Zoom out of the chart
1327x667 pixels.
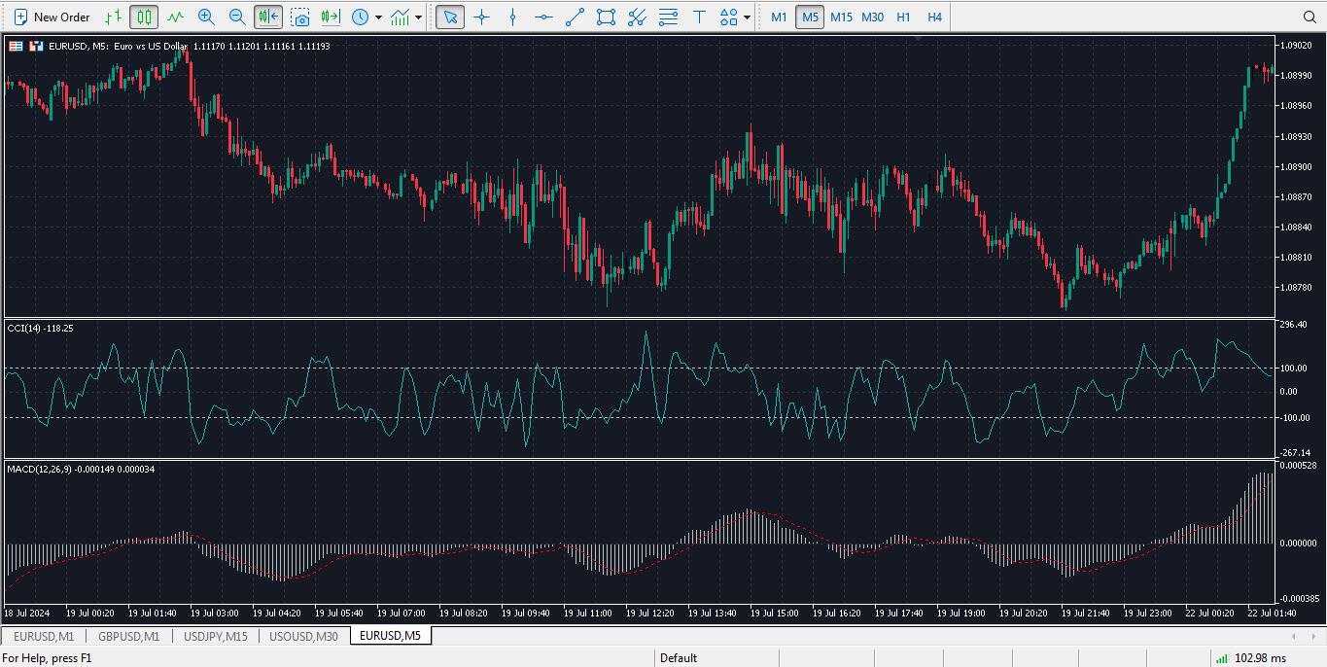point(237,17)
